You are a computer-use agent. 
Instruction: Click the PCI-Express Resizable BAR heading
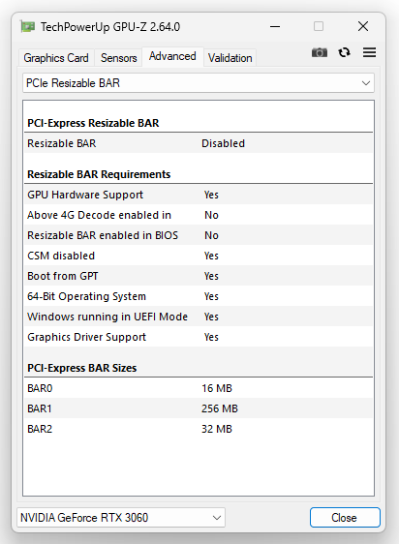click(x=93, y=123)
